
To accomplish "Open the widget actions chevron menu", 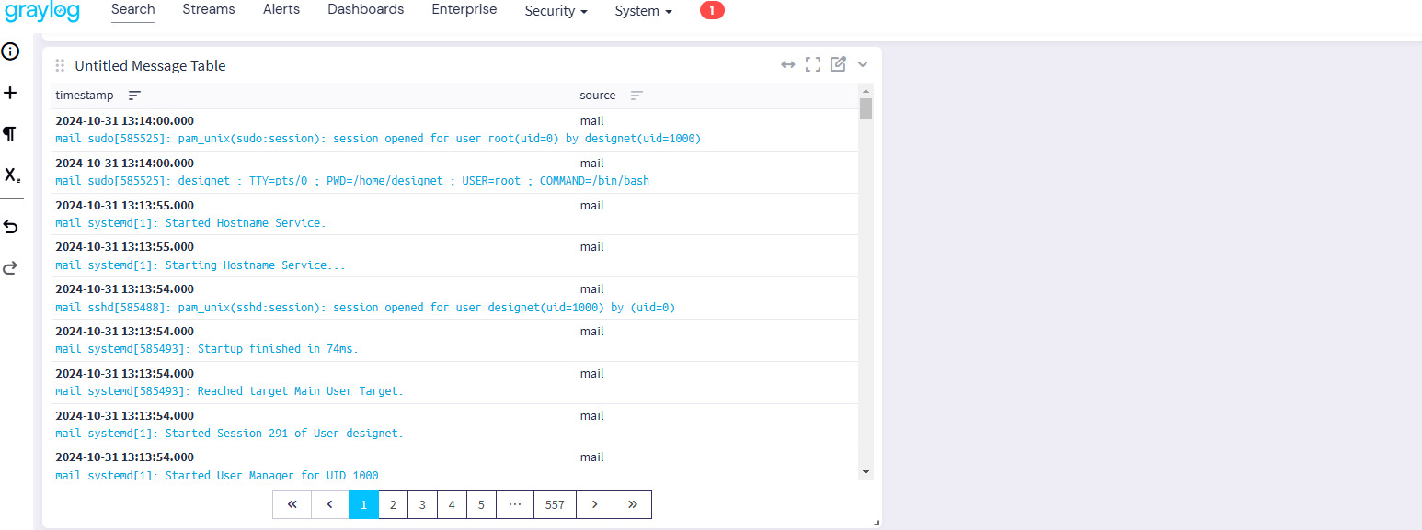I will (863, 64).
